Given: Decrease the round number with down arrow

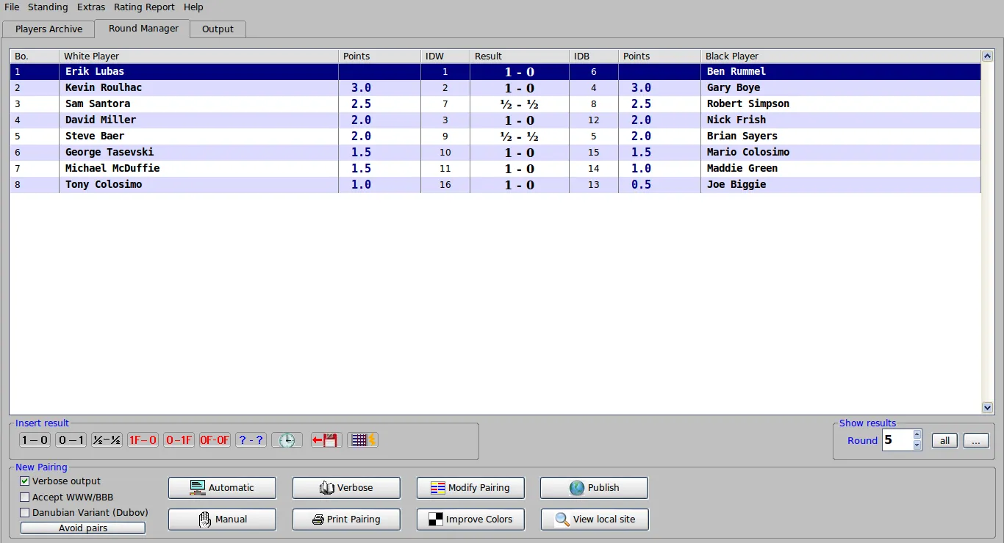Looking at the screenshot, I should point(917,445).
